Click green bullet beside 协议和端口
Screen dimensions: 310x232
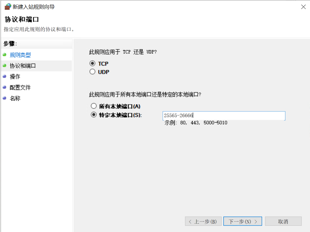[x=5, y=65]
